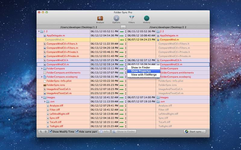Image resolution: width=241 pixels, height=150 pixels.
Task: Click the plist file icon of FolderSync-Info.plist
Action: (x=45, y=81)
